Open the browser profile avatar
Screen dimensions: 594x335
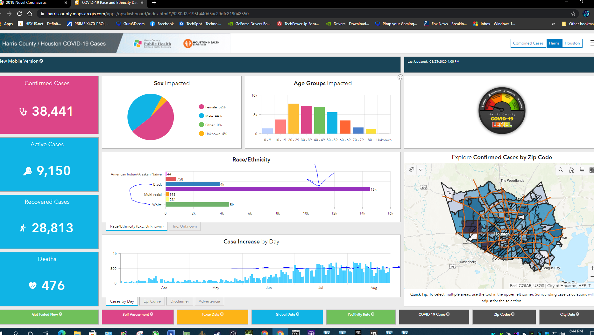coord(586,14)
